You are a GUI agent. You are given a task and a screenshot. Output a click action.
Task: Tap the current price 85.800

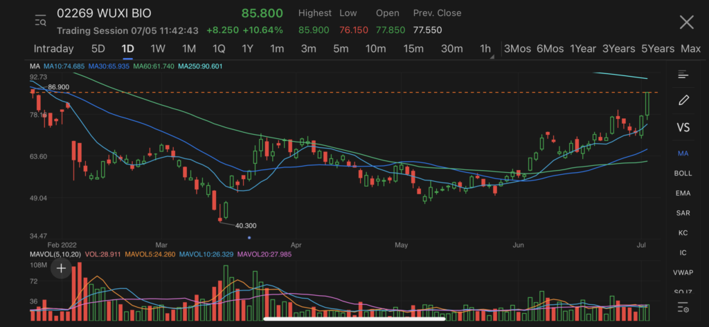262,13
